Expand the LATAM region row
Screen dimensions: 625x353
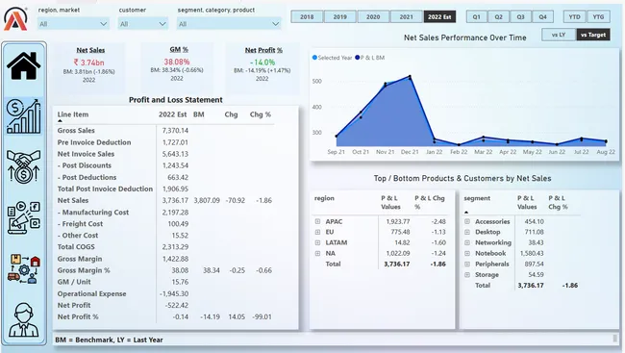point(317,242)
